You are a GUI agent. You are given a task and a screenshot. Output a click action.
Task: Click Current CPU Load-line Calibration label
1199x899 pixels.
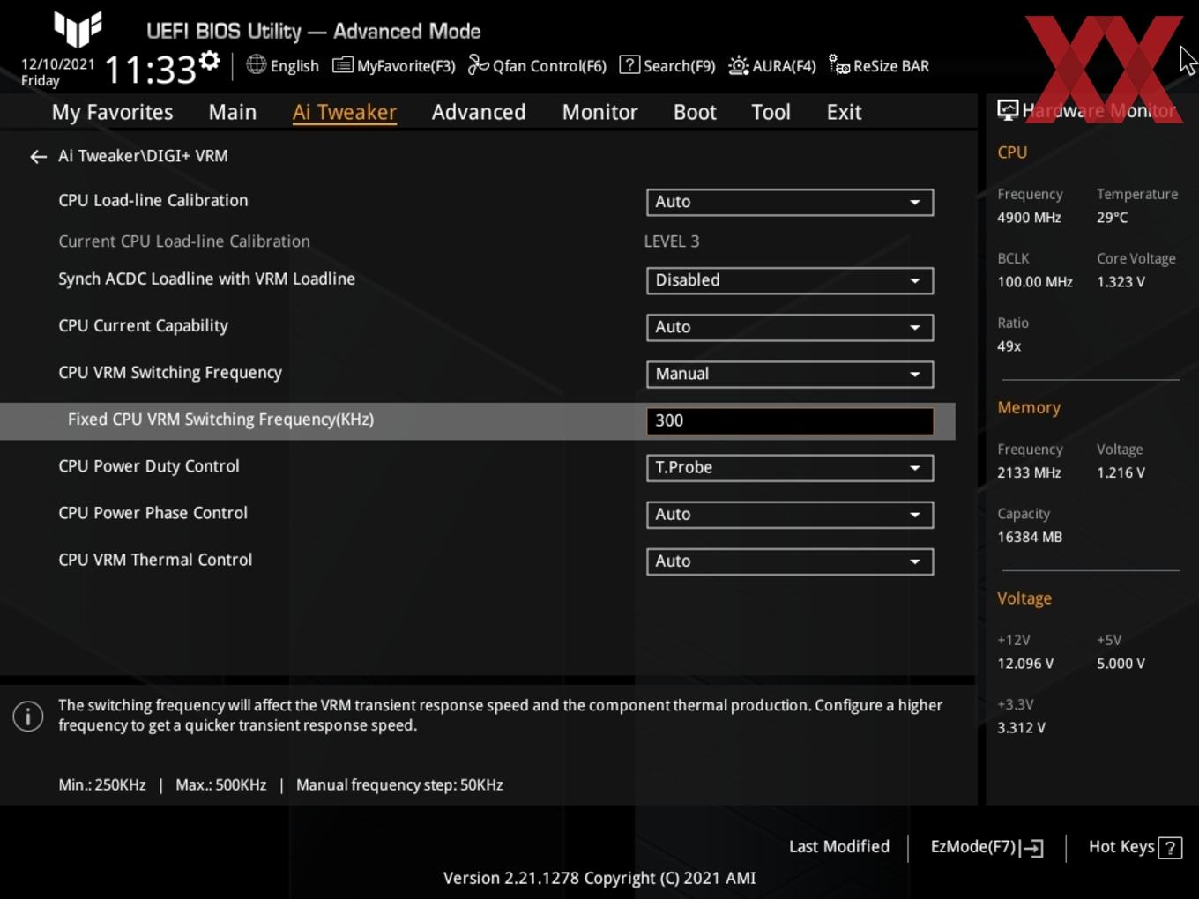(x=184, y=241)
